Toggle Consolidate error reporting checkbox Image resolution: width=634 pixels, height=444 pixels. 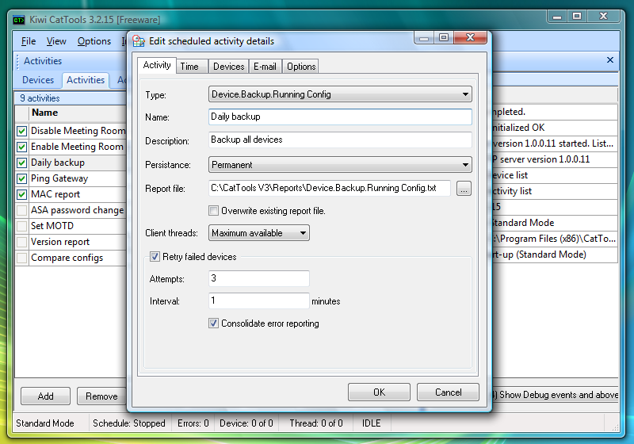tap(213, 323)
